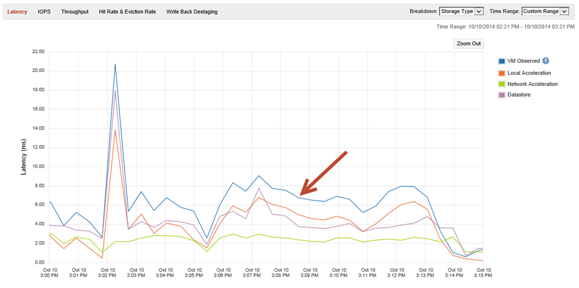View the Write Back Destaging tab
This screenshot has height=288, width=579.
(192, 12)
